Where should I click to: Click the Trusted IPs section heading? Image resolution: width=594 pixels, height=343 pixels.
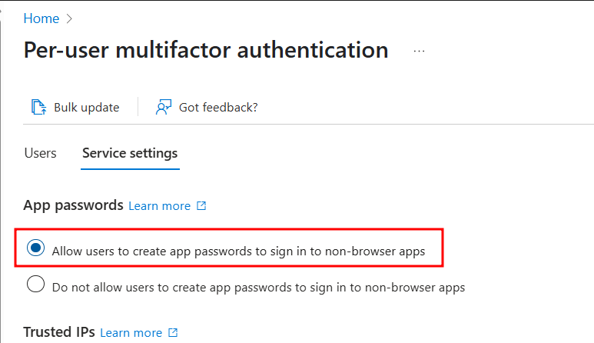pos(59,332)
